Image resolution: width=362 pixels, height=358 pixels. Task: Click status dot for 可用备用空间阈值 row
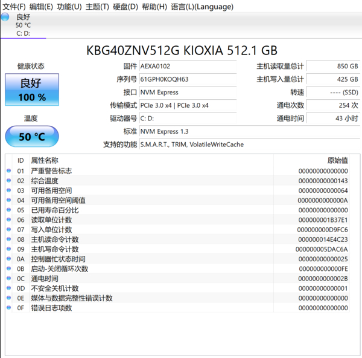coord(9,200)
